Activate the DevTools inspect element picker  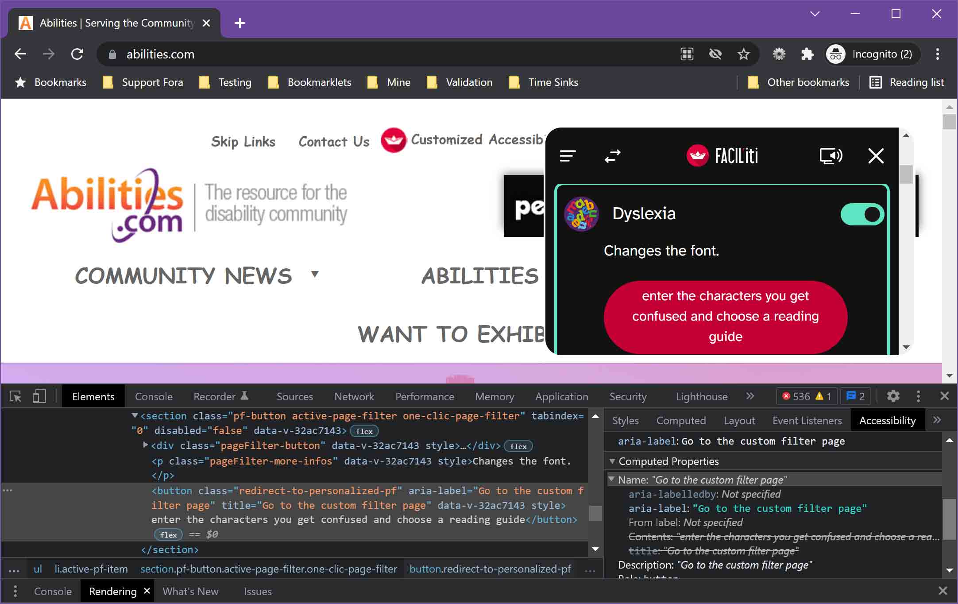click(x=16, y=396)
